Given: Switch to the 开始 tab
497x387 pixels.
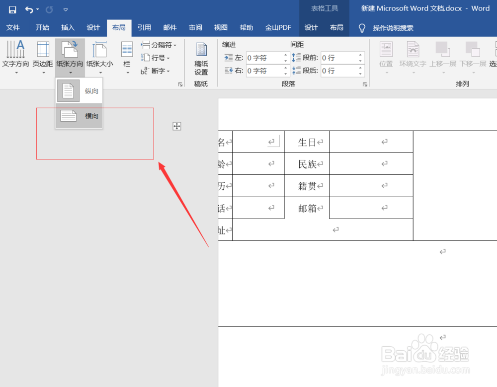Looking at the screenshot, I should point(42,28).
